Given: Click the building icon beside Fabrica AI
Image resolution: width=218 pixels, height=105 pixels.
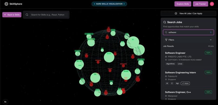Looking at the screenshot, I should pyautogui.click(x=166, y=76).
